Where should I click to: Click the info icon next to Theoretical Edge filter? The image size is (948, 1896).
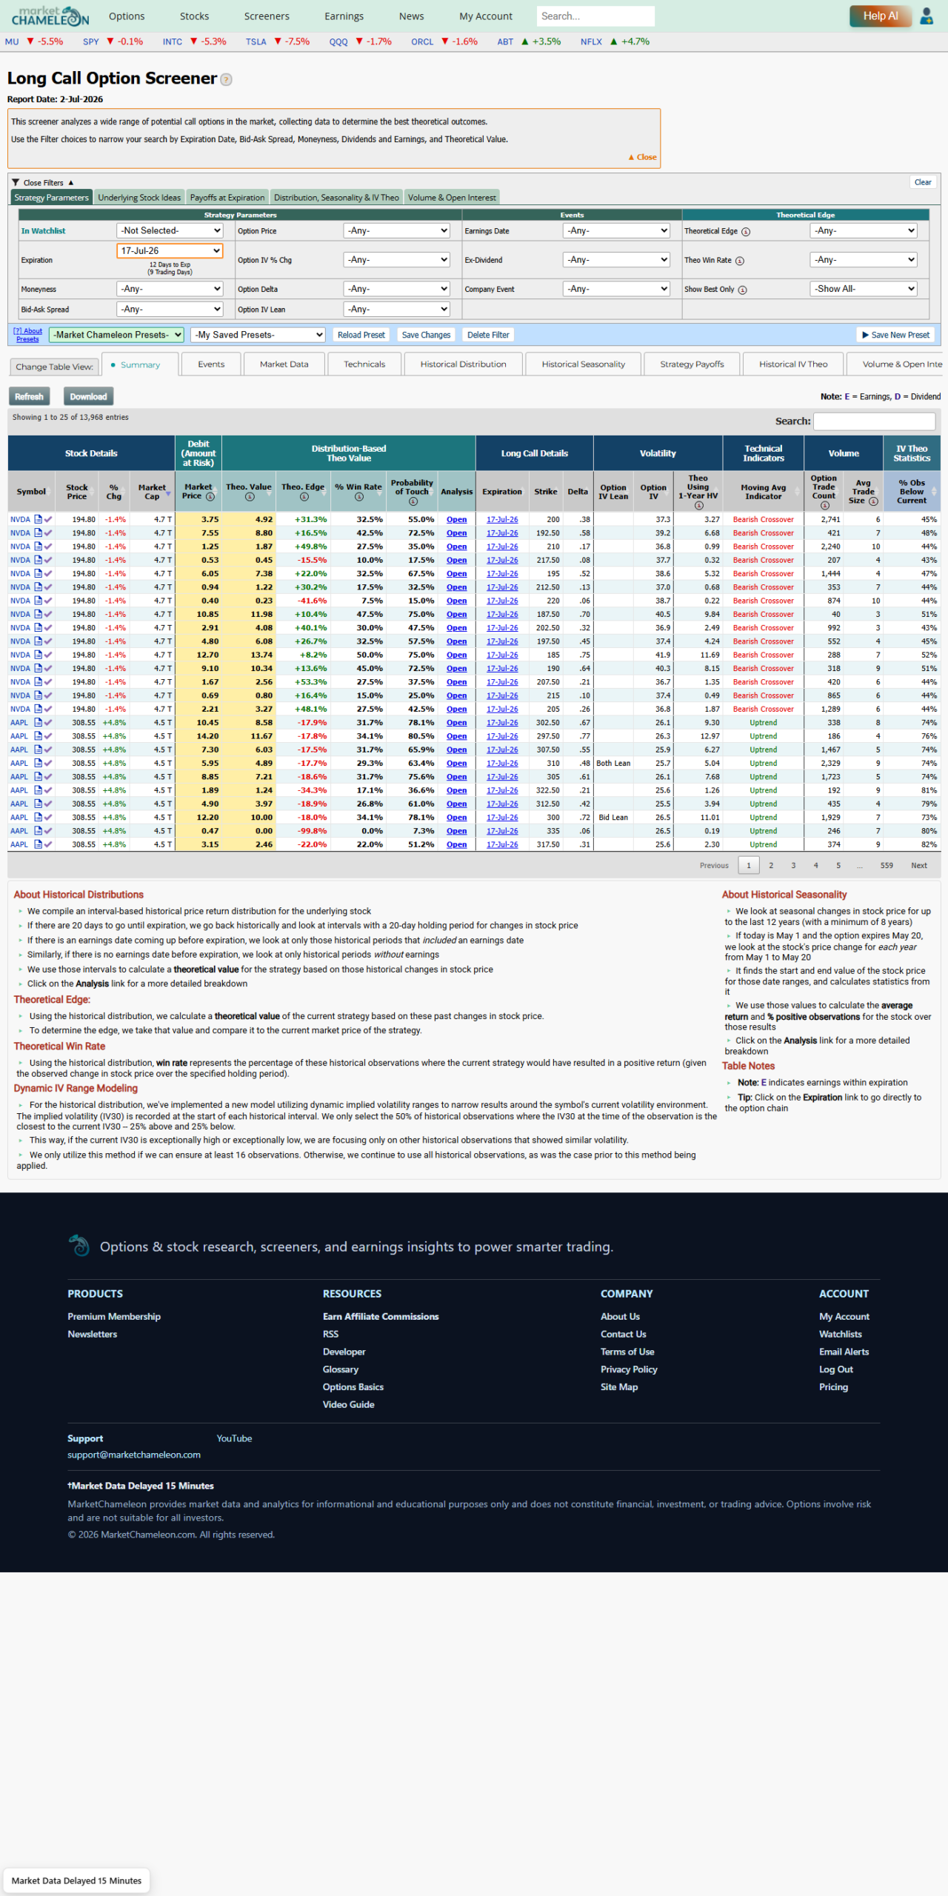746,232
